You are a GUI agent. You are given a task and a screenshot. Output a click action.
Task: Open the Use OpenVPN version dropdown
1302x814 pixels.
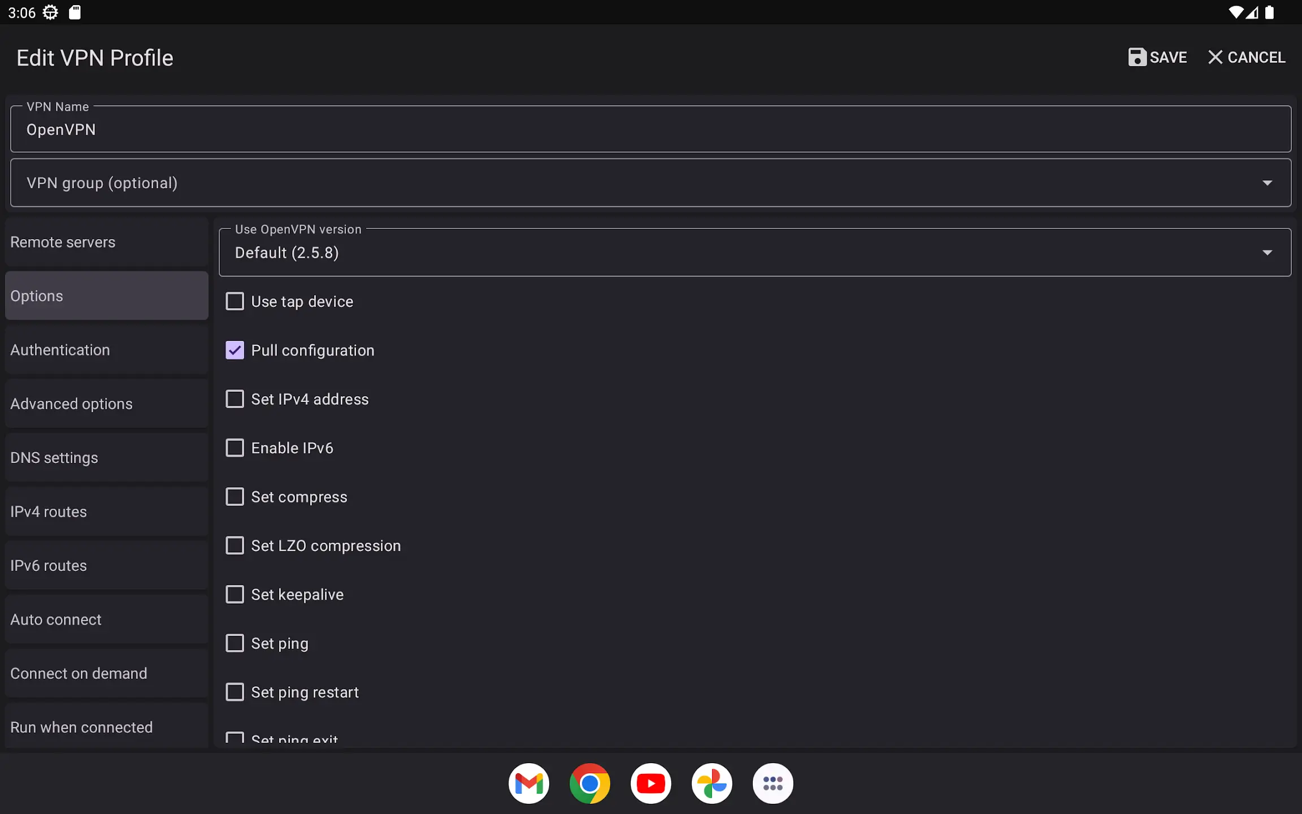point(1268,252)
